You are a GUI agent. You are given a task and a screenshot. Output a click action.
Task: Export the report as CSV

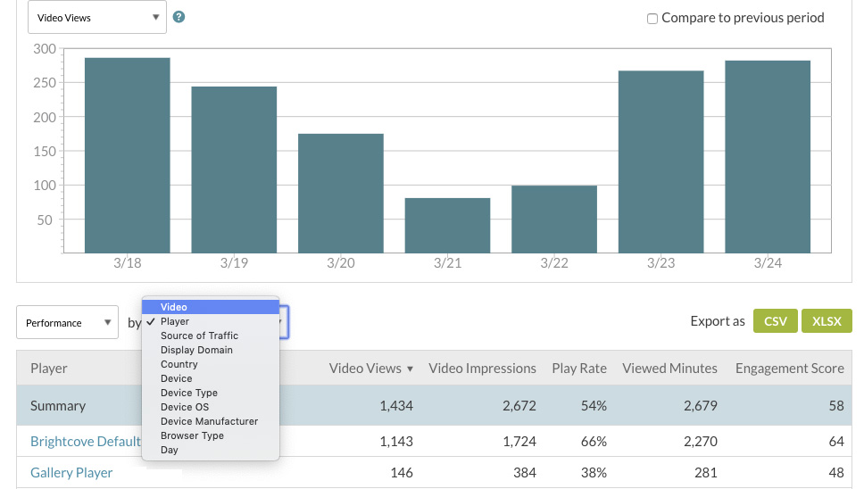775,321
